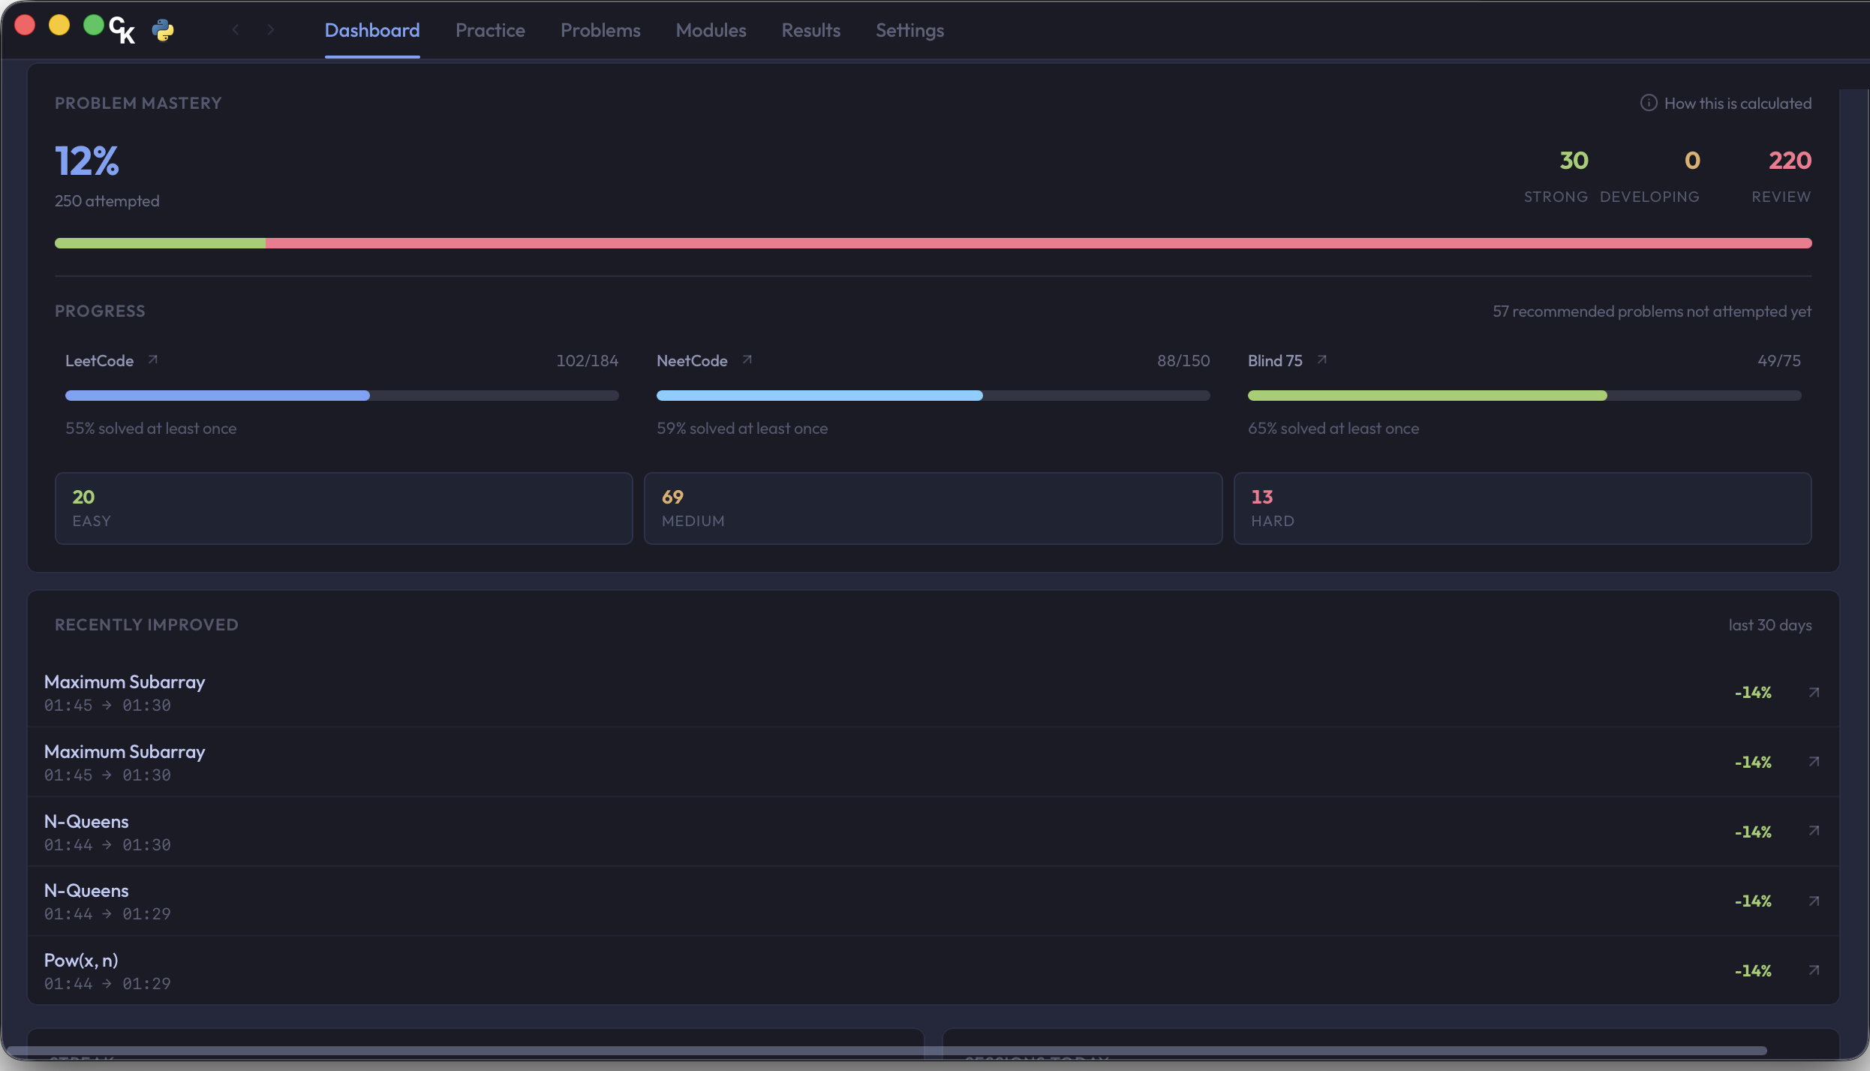The height and width of the screenshot is (1071, 1870).
Task: Click the 0 Developing count
Action: (1692, 161)
